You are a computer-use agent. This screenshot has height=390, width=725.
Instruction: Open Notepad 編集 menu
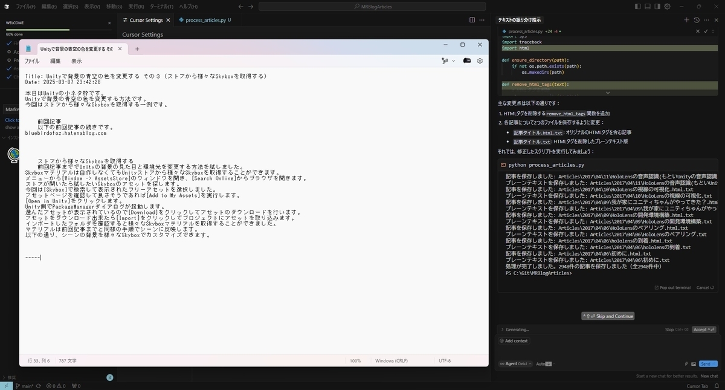click(x=55, y=61)
